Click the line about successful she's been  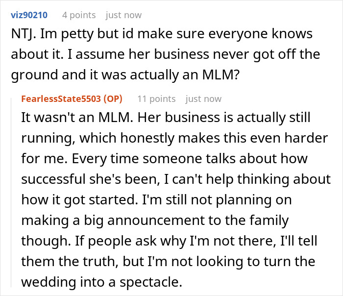pos(176,179)
